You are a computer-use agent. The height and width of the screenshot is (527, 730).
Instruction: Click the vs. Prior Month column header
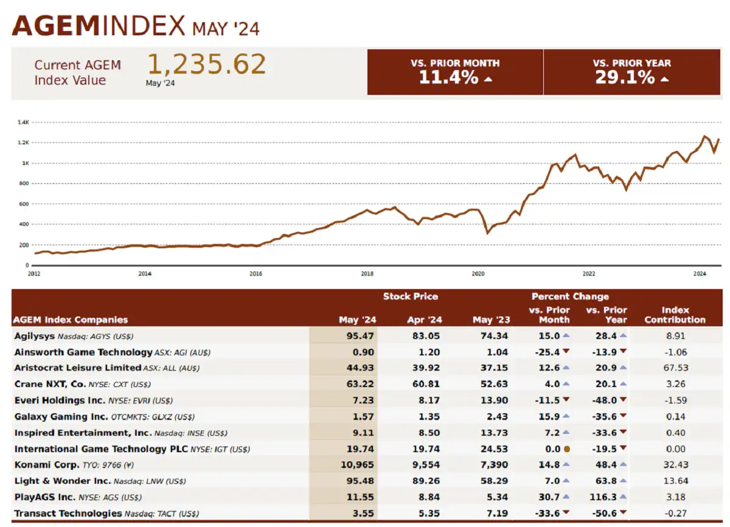[549, 315]
